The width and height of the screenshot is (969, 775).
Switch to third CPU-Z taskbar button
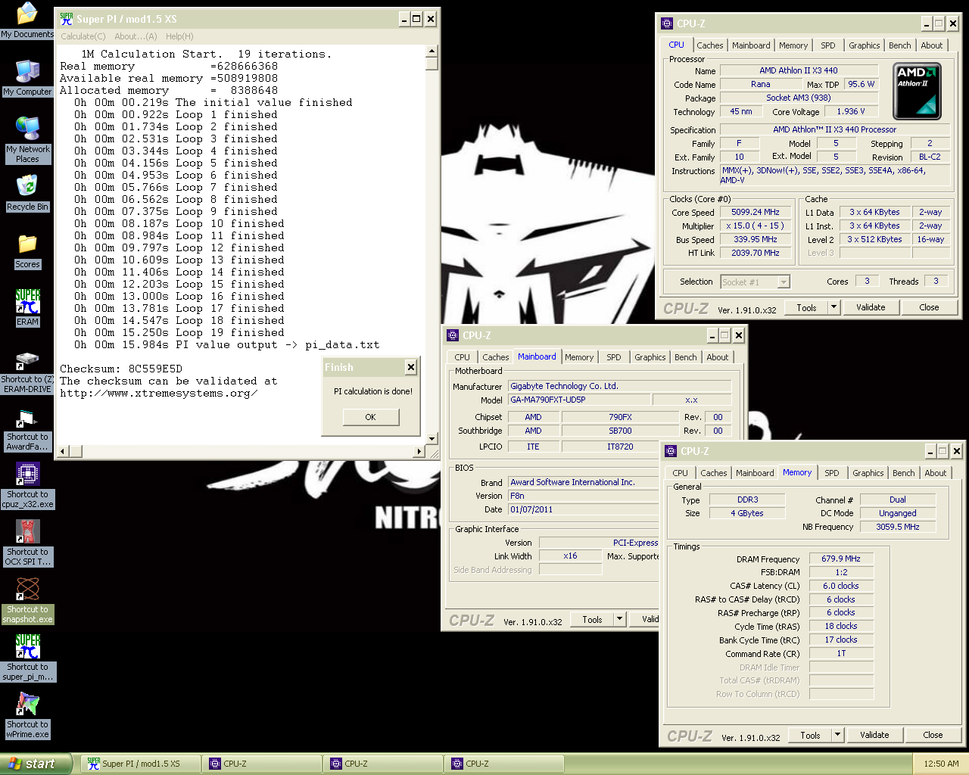pos(504,764)
